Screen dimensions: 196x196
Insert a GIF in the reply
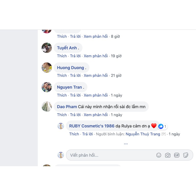point(177,155)
